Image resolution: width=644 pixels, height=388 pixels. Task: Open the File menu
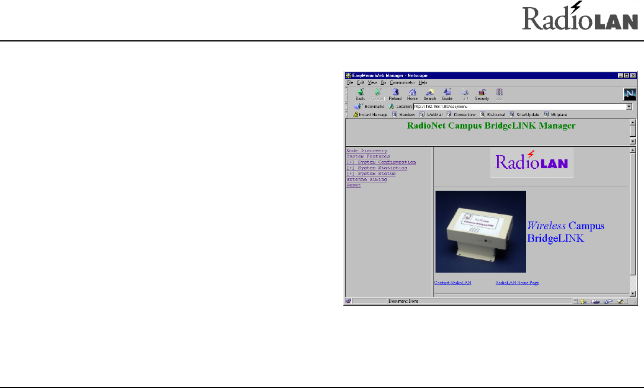tap(350, 82)
